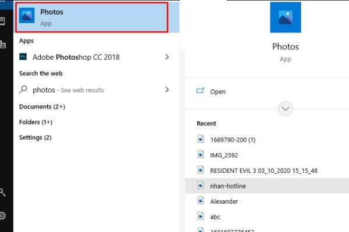The height and width of the screenshot is (232, 349).
Task: Click the Adobe Photoshop CC 2018 icon
Action: pos(23,57)
